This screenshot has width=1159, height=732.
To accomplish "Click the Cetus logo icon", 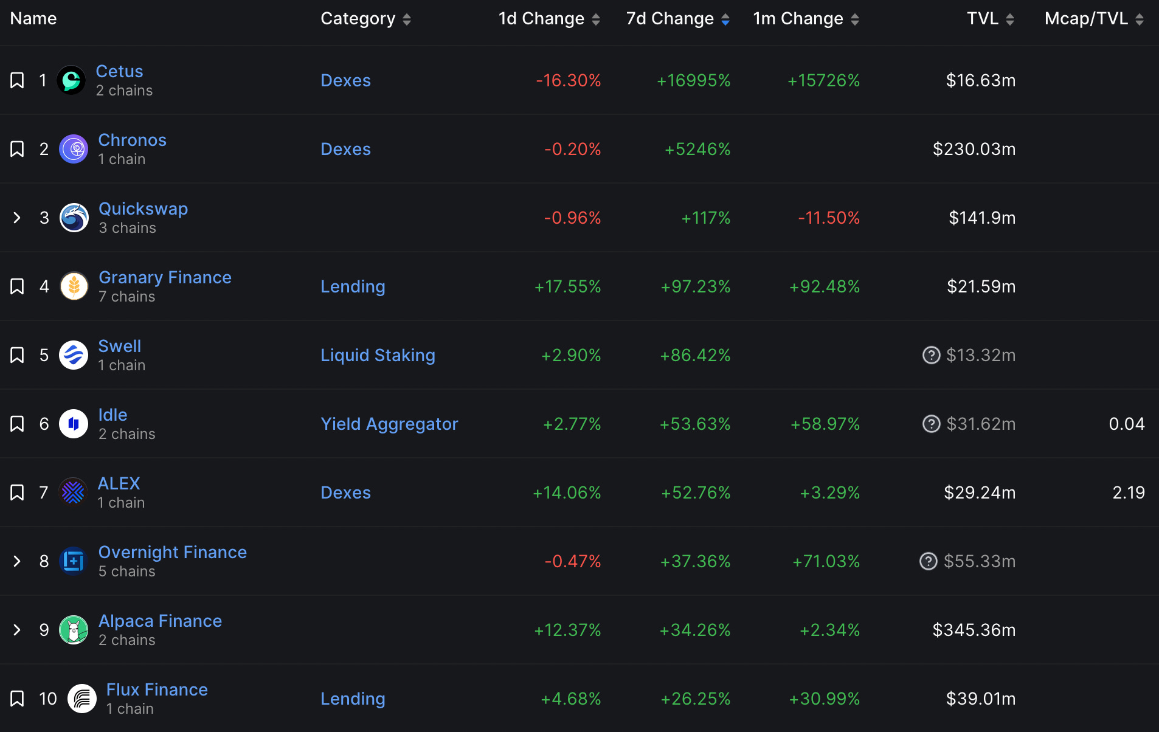I will pyautogui.click(x=71, y=80).
